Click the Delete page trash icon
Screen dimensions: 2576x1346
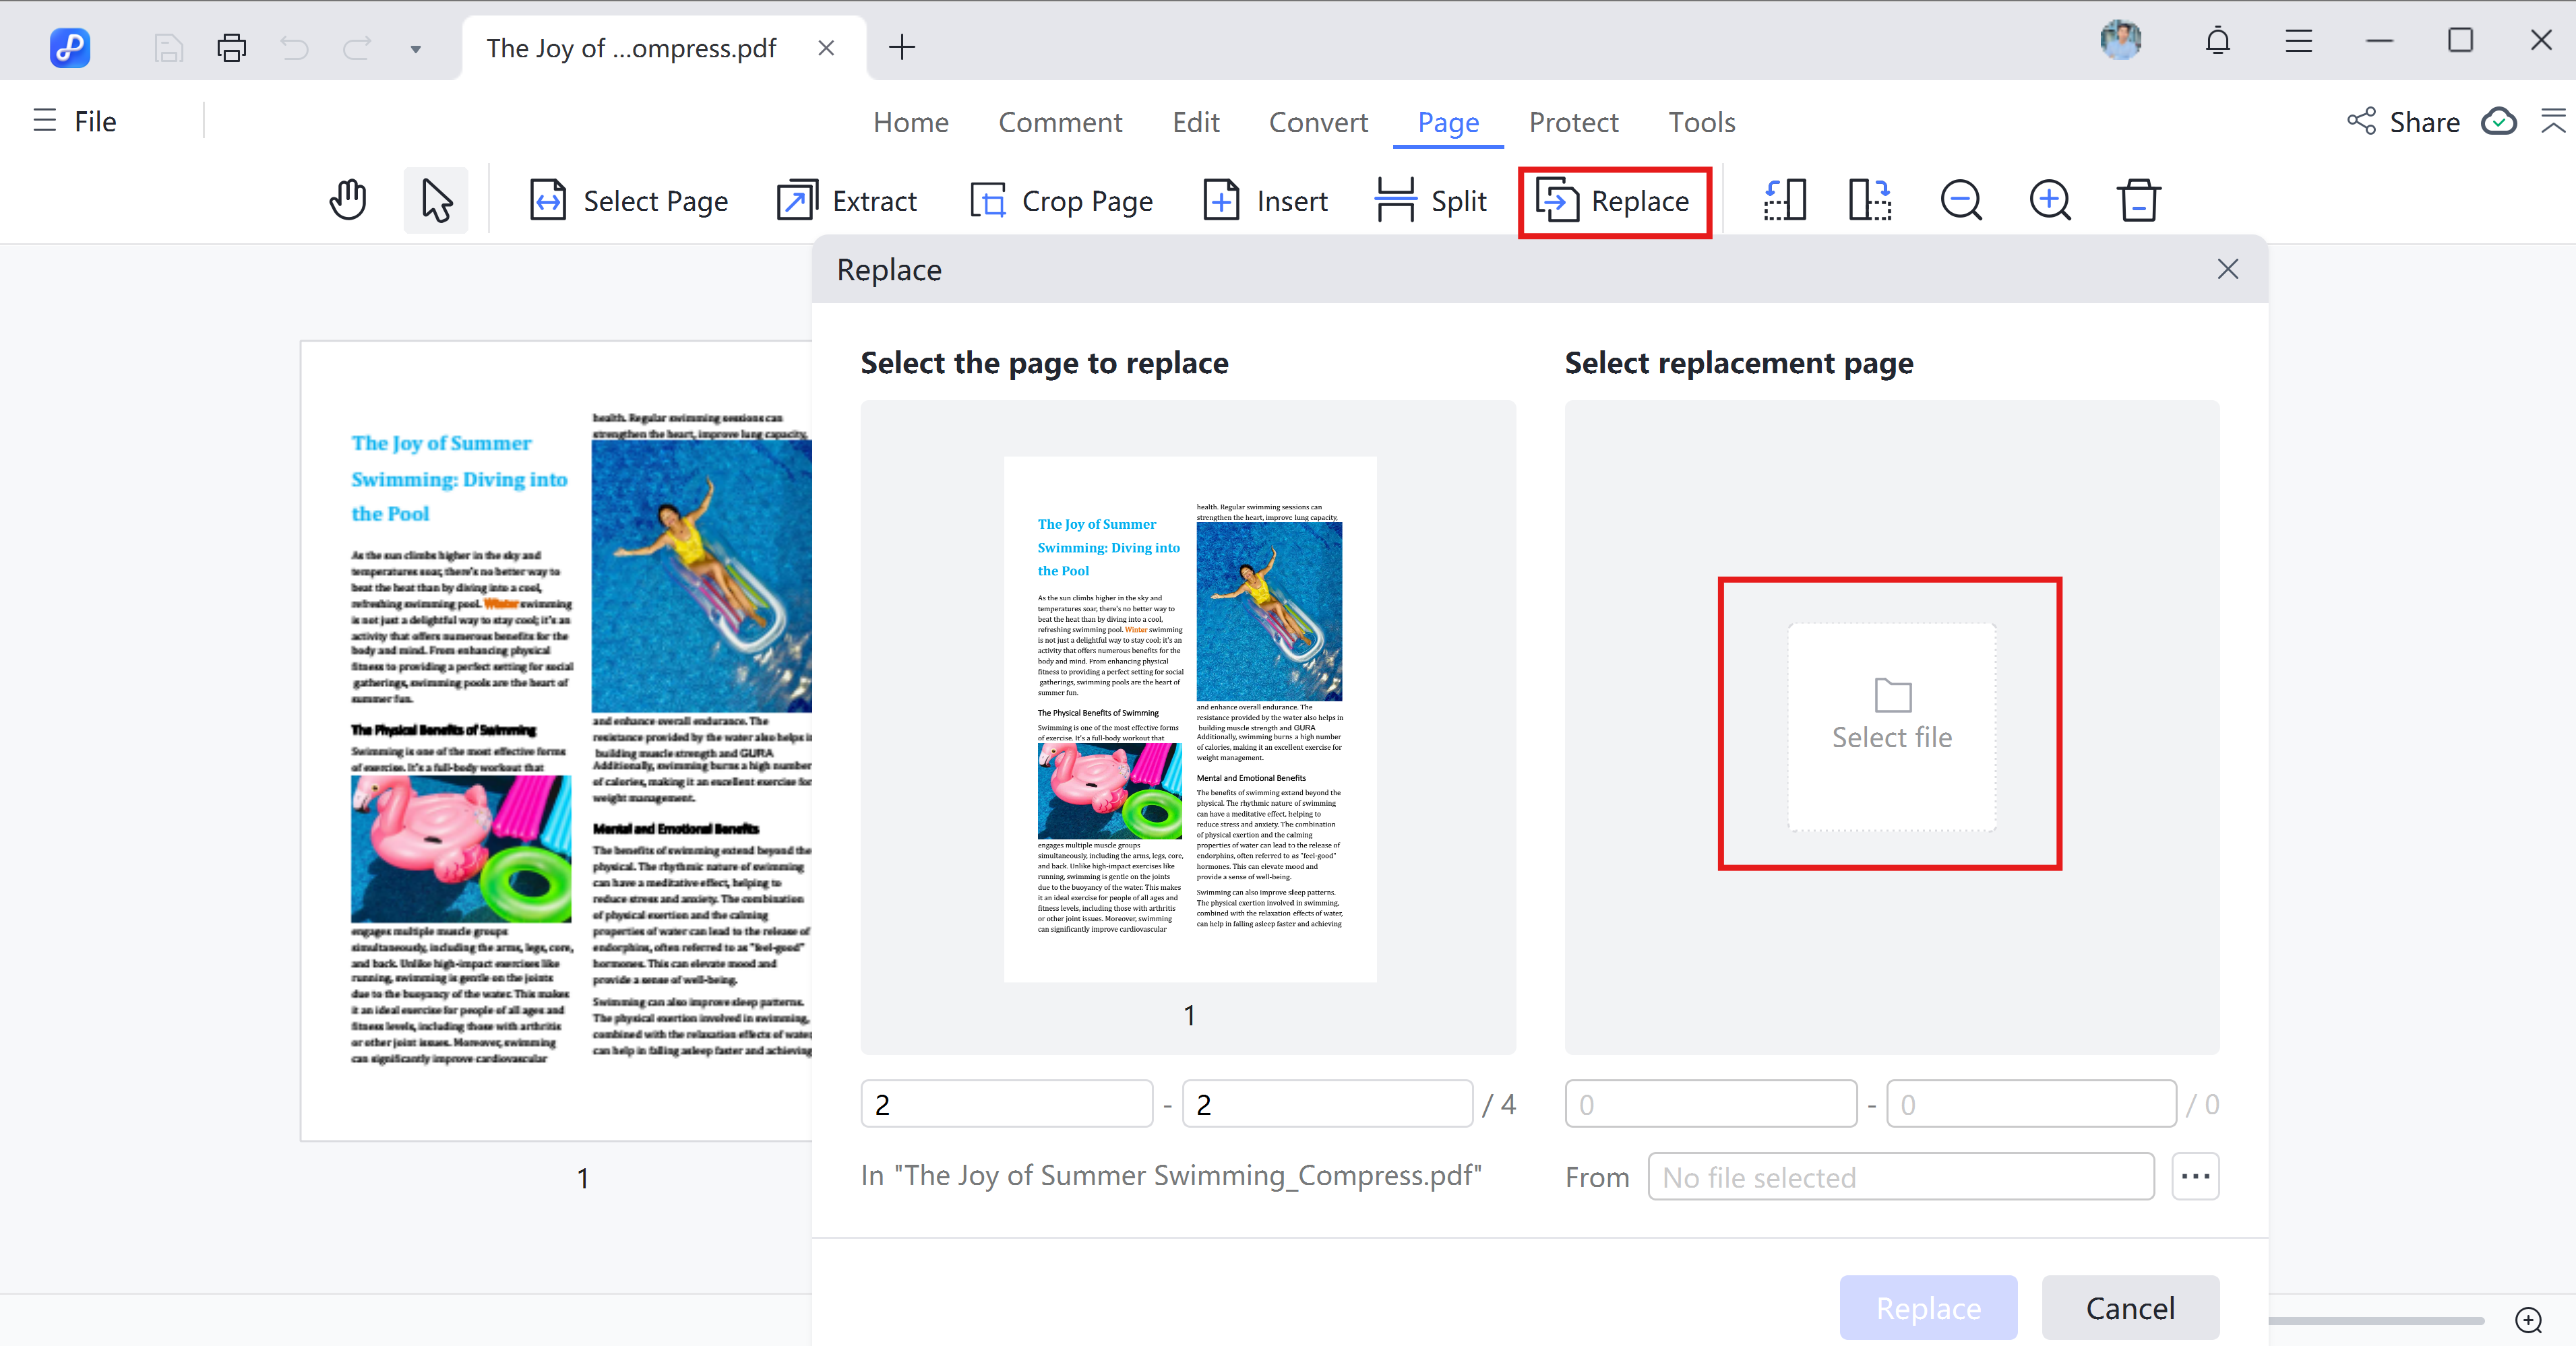click(x=2139, y=200)
